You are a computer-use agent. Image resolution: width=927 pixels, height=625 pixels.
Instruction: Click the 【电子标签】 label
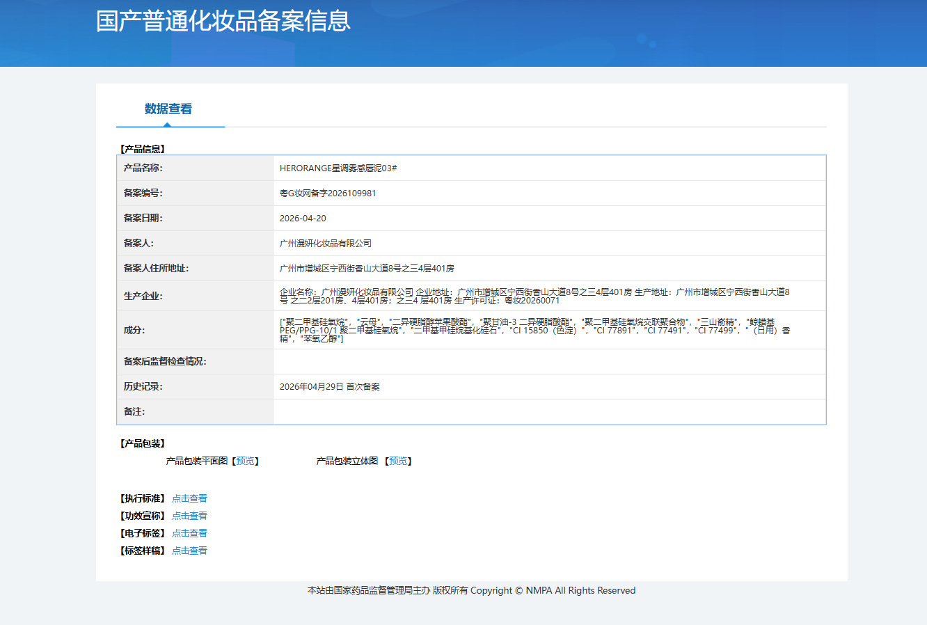point(143,533)
